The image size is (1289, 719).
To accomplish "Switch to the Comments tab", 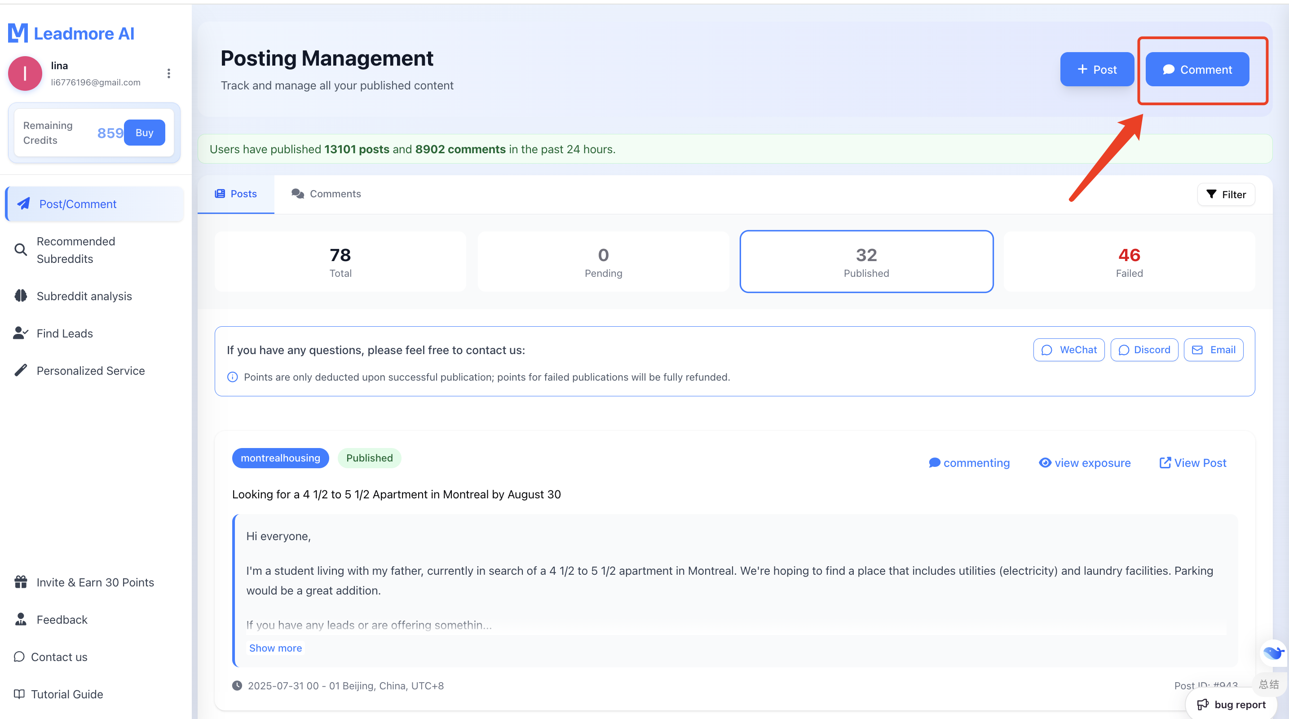I will pyautogui.click(x=326, y=194).
